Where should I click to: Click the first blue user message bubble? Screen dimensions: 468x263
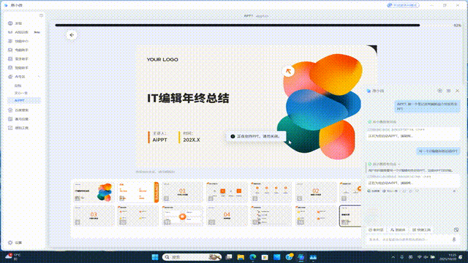point(427,106)
